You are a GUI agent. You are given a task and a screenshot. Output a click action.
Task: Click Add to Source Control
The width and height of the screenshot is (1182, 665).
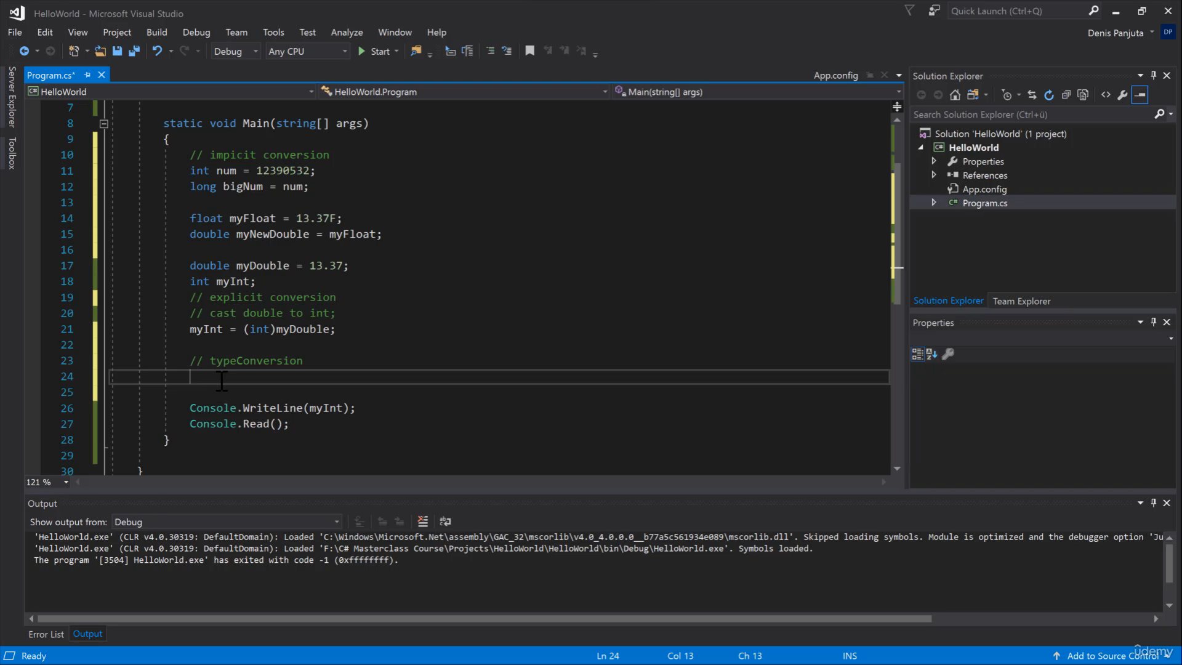point(1112,656)
